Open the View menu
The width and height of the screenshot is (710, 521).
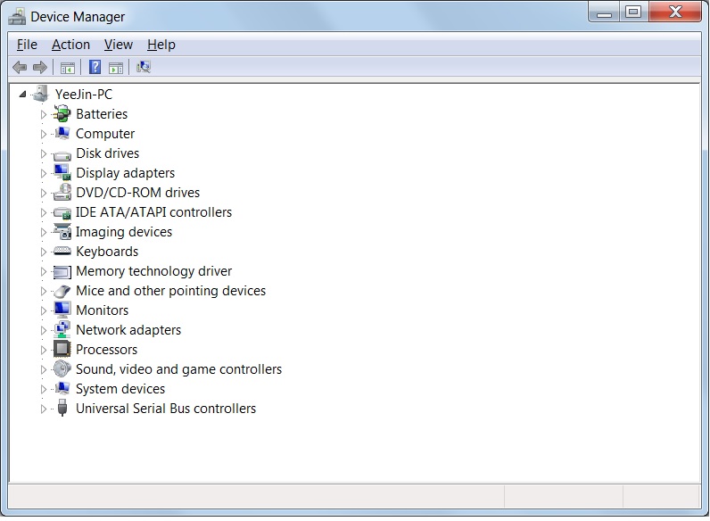point(118,45)
